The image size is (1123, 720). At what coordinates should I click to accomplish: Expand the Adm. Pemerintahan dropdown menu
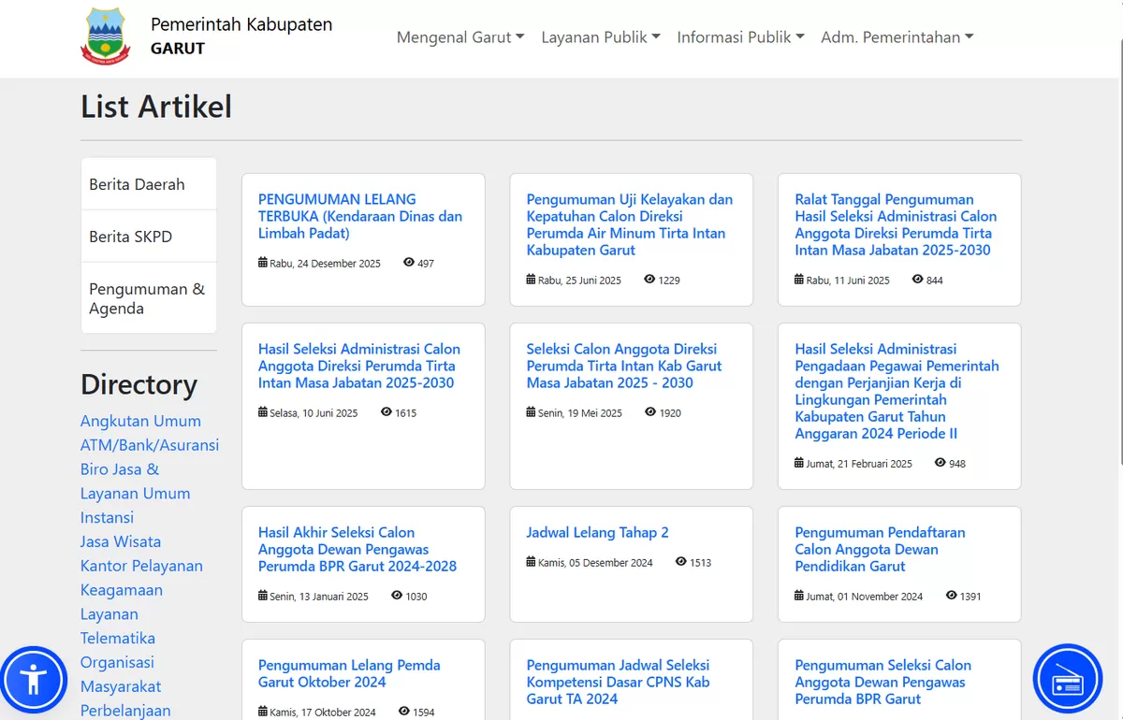897,37
